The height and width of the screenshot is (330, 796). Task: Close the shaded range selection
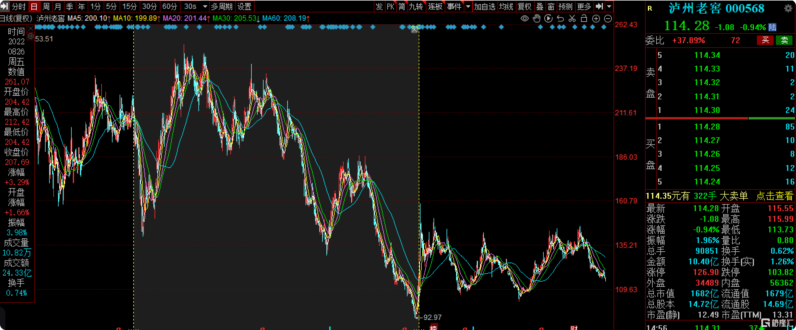coord(414,30)
